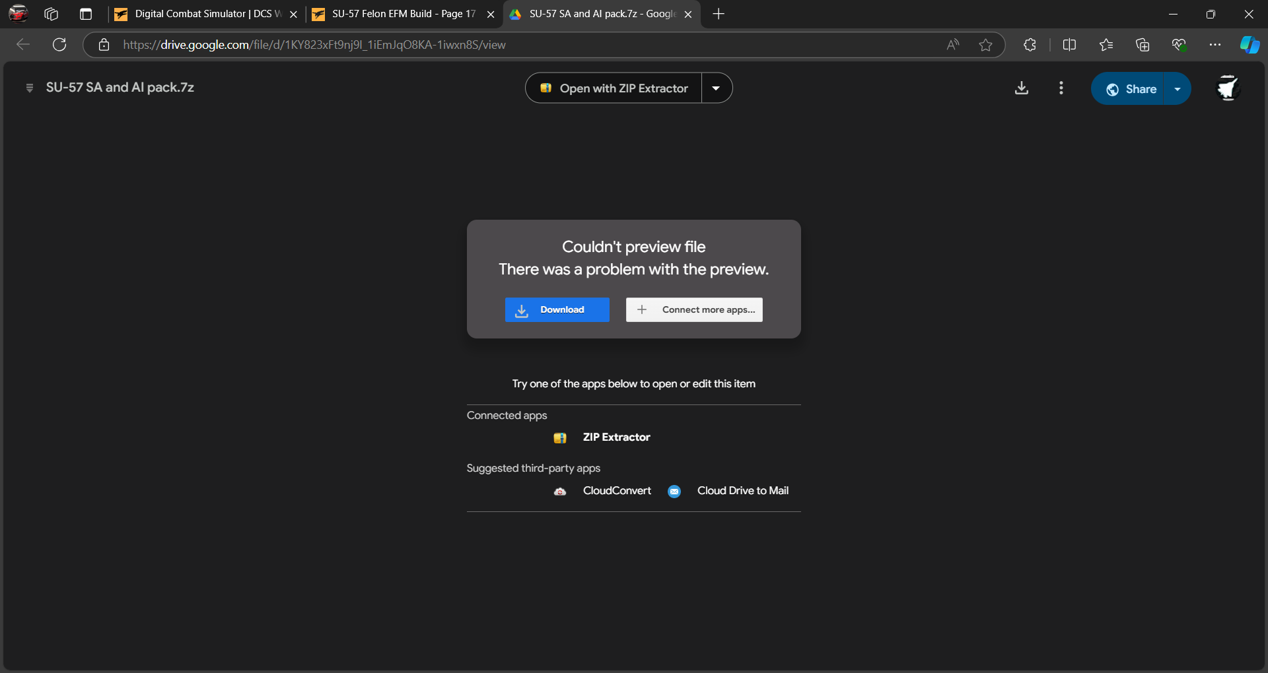
Task: Open Edge Settings and more menu
Action: coord(1215,45)
